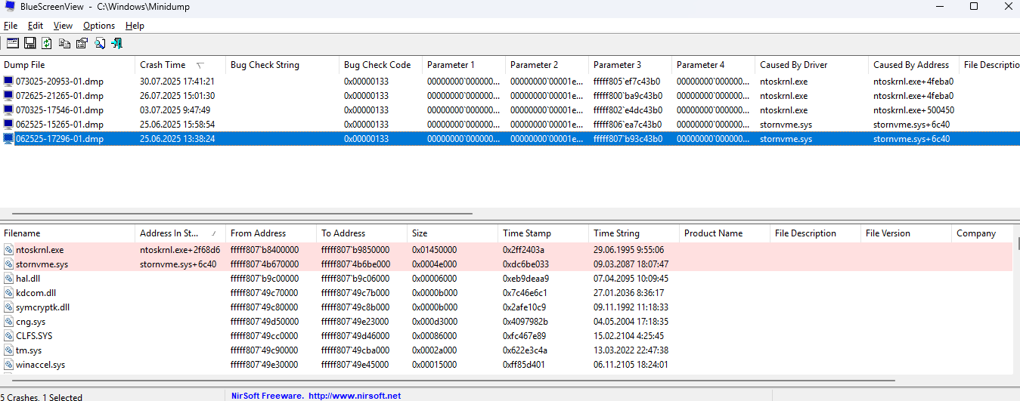Click the Find magnifier toolbar icon
The height and width of the screenshot is (401, 1020).
[x=100, y=43]
